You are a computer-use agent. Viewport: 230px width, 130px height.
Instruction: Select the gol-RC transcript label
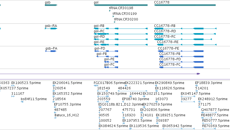99,31
